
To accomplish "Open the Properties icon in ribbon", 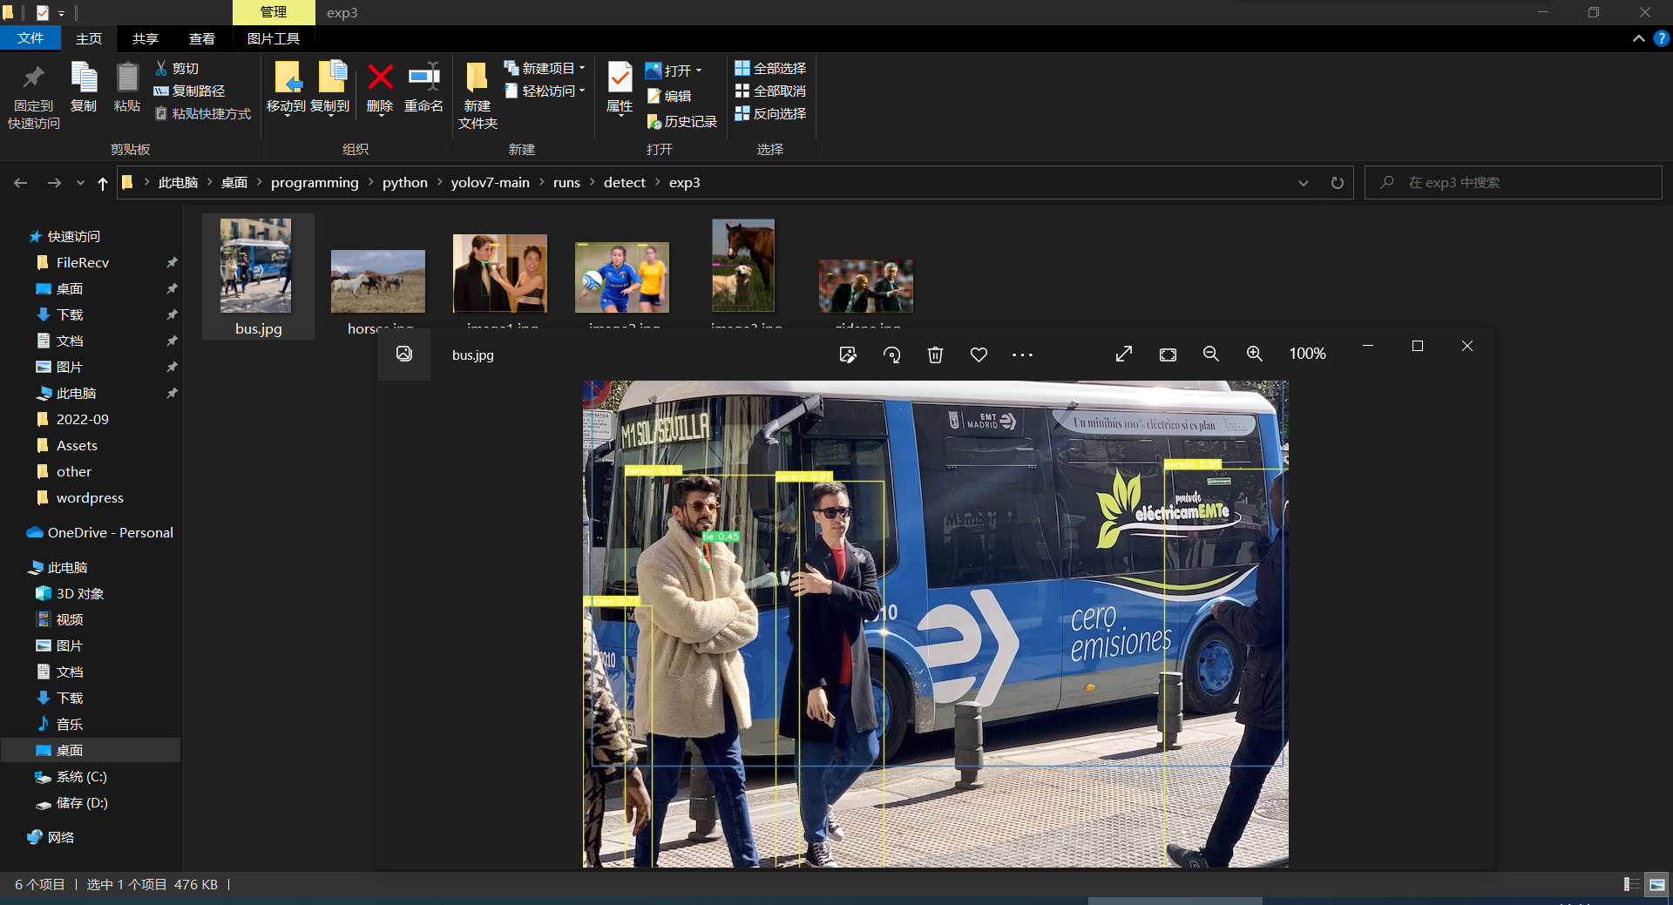I will tap(620, 78).
